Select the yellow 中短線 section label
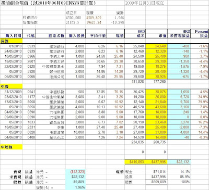 coord(11,147)
